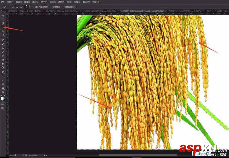Click the horizontal scrollbar below the canvas
The image size is (229, 158).
point(138,156)
